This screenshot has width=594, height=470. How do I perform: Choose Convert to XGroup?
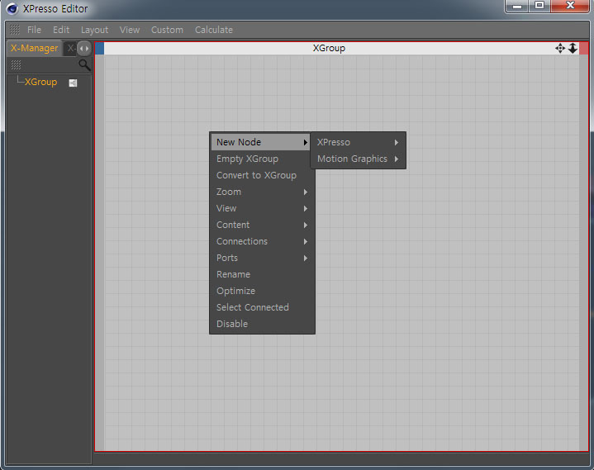(x=262, y=175)
